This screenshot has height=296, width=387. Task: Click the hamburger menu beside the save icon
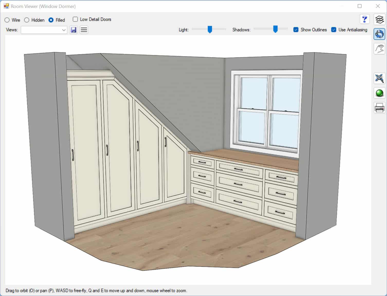(84, 30)
